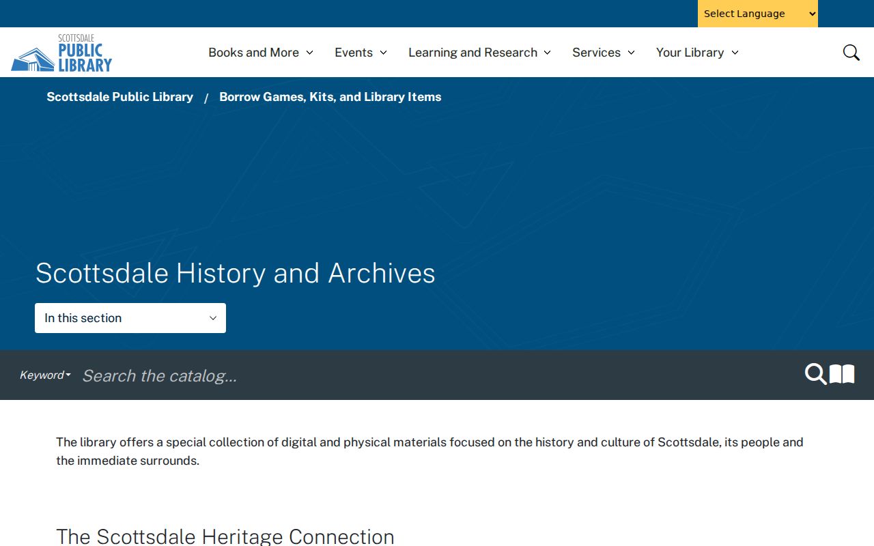Click the Scottsdale History and Archives heading
Screen dimensions: 874x546
[236, 273]
